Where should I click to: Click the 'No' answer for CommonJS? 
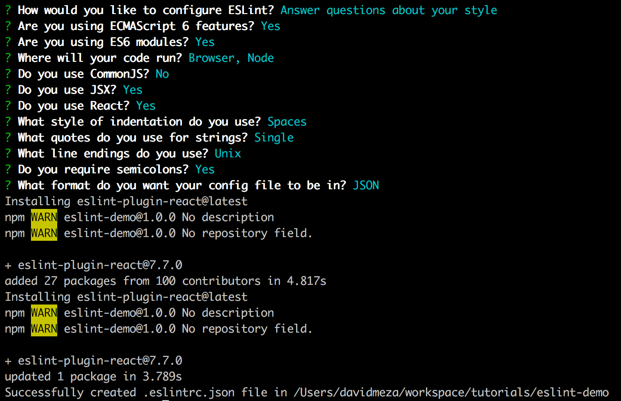click(162, 74)
